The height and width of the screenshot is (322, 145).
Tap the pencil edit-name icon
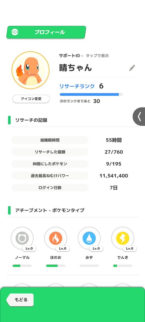point(132,68)
